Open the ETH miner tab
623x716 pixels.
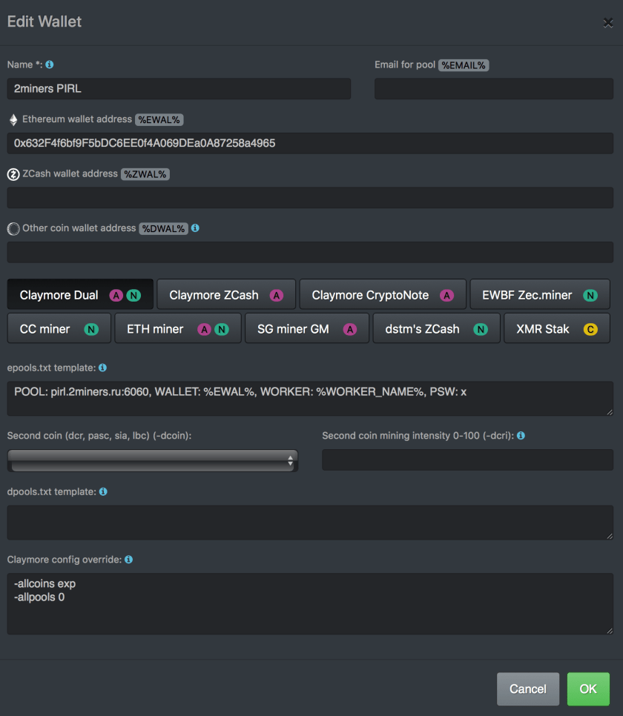tap(178, 328)
